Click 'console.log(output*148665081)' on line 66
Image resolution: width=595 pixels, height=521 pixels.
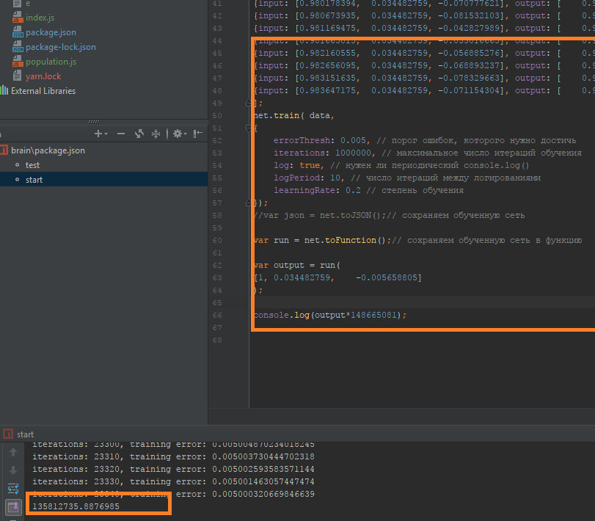coord(327,316)
